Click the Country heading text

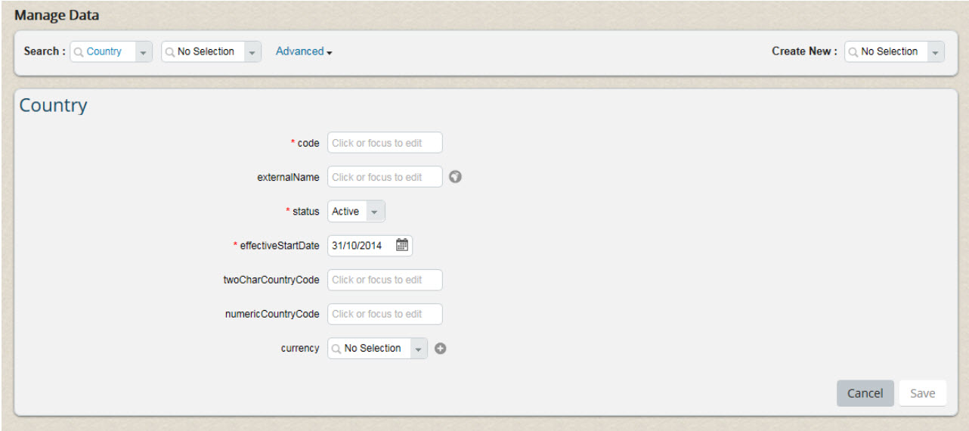(53, 105)
